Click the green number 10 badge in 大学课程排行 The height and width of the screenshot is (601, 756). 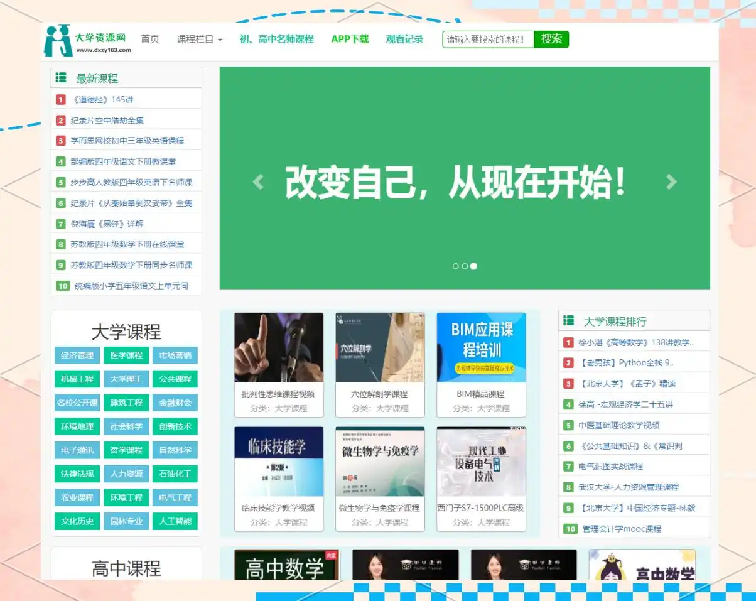[570, 529]
